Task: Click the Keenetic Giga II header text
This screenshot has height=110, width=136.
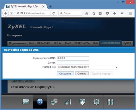Action: pyautogui.click(x=42, y=27)
